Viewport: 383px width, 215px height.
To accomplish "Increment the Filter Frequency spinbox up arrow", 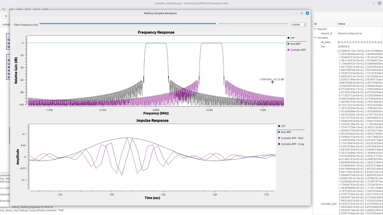I will [x=305, y=24].
